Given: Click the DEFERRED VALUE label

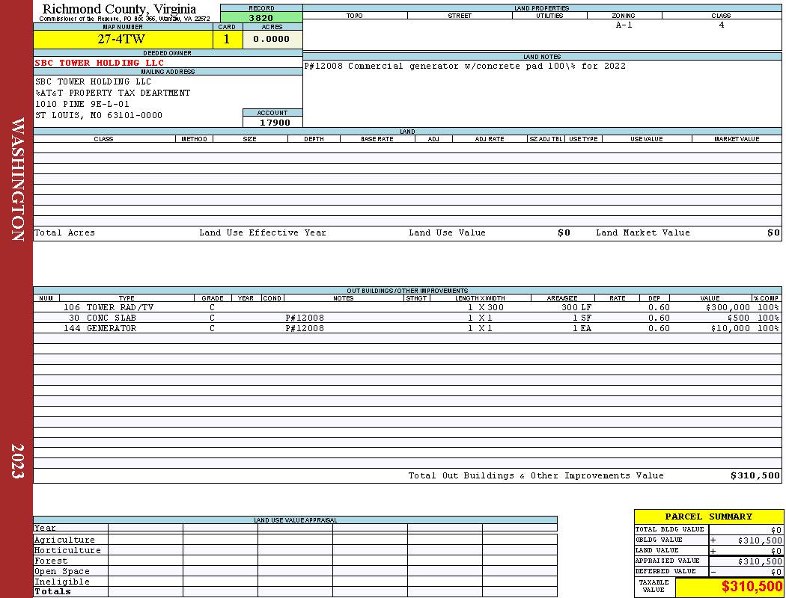Looking at the screenshot, I should [665, 571].
